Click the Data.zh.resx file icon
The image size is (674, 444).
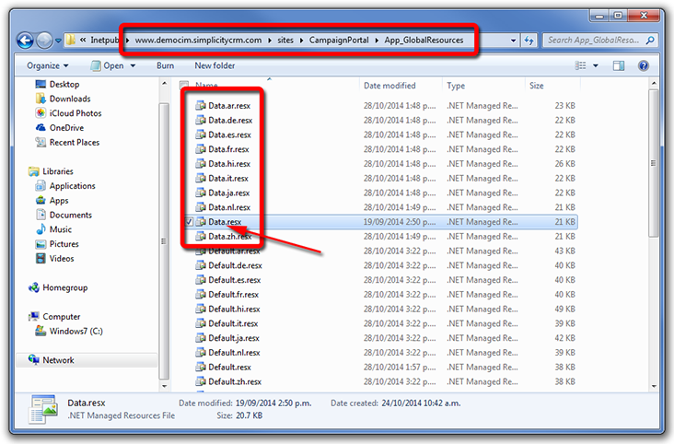(201, 237)
